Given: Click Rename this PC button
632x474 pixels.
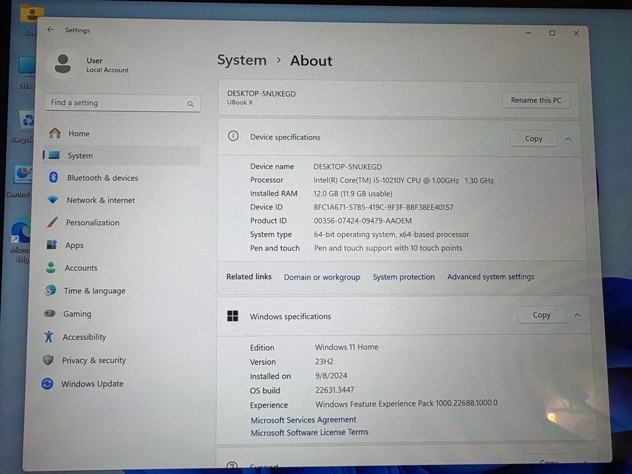Looking at the screenshot, I should [536, 100].
